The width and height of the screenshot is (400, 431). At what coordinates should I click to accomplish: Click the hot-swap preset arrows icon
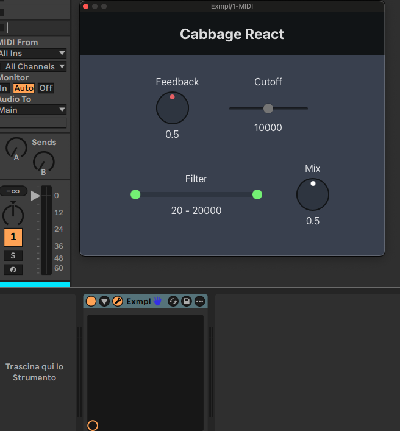[173, 301]
